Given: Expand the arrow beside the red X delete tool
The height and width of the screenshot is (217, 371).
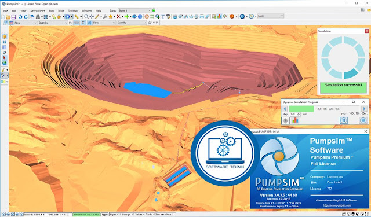Looking at the screenshot, I should pyautogui.click(x=122, y=17).
